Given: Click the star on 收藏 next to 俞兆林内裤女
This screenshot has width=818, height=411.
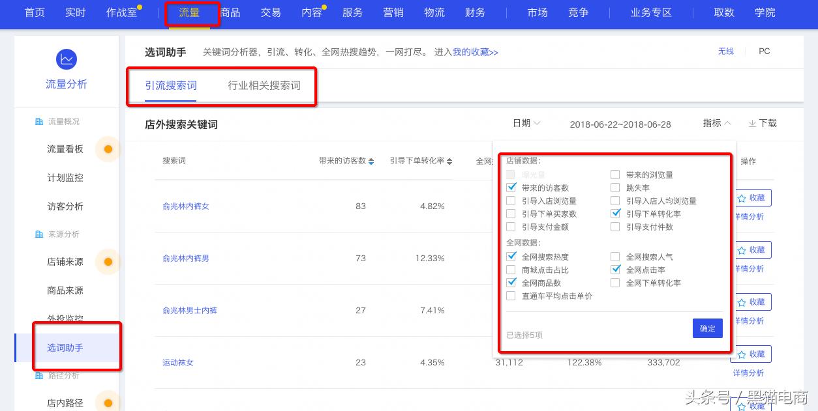Looking at the screenshot, I should tap(742, 197).
